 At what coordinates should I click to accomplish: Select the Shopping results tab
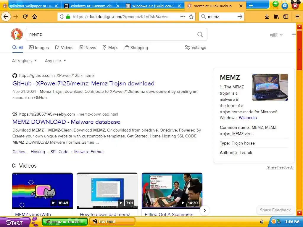136,48
